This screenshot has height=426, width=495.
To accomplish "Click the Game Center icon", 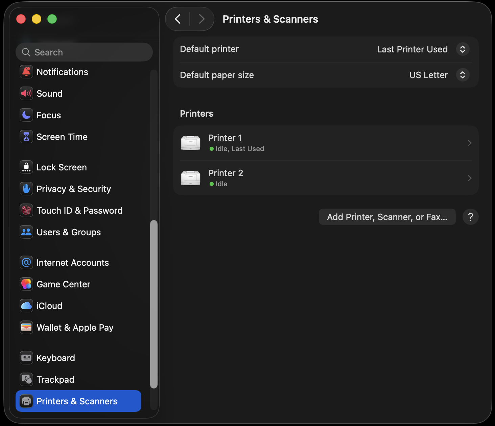I will (x=26, y=284).
